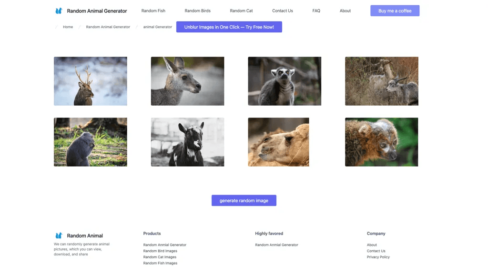Click the footer Random Animal title

click(x=85, y=235)
